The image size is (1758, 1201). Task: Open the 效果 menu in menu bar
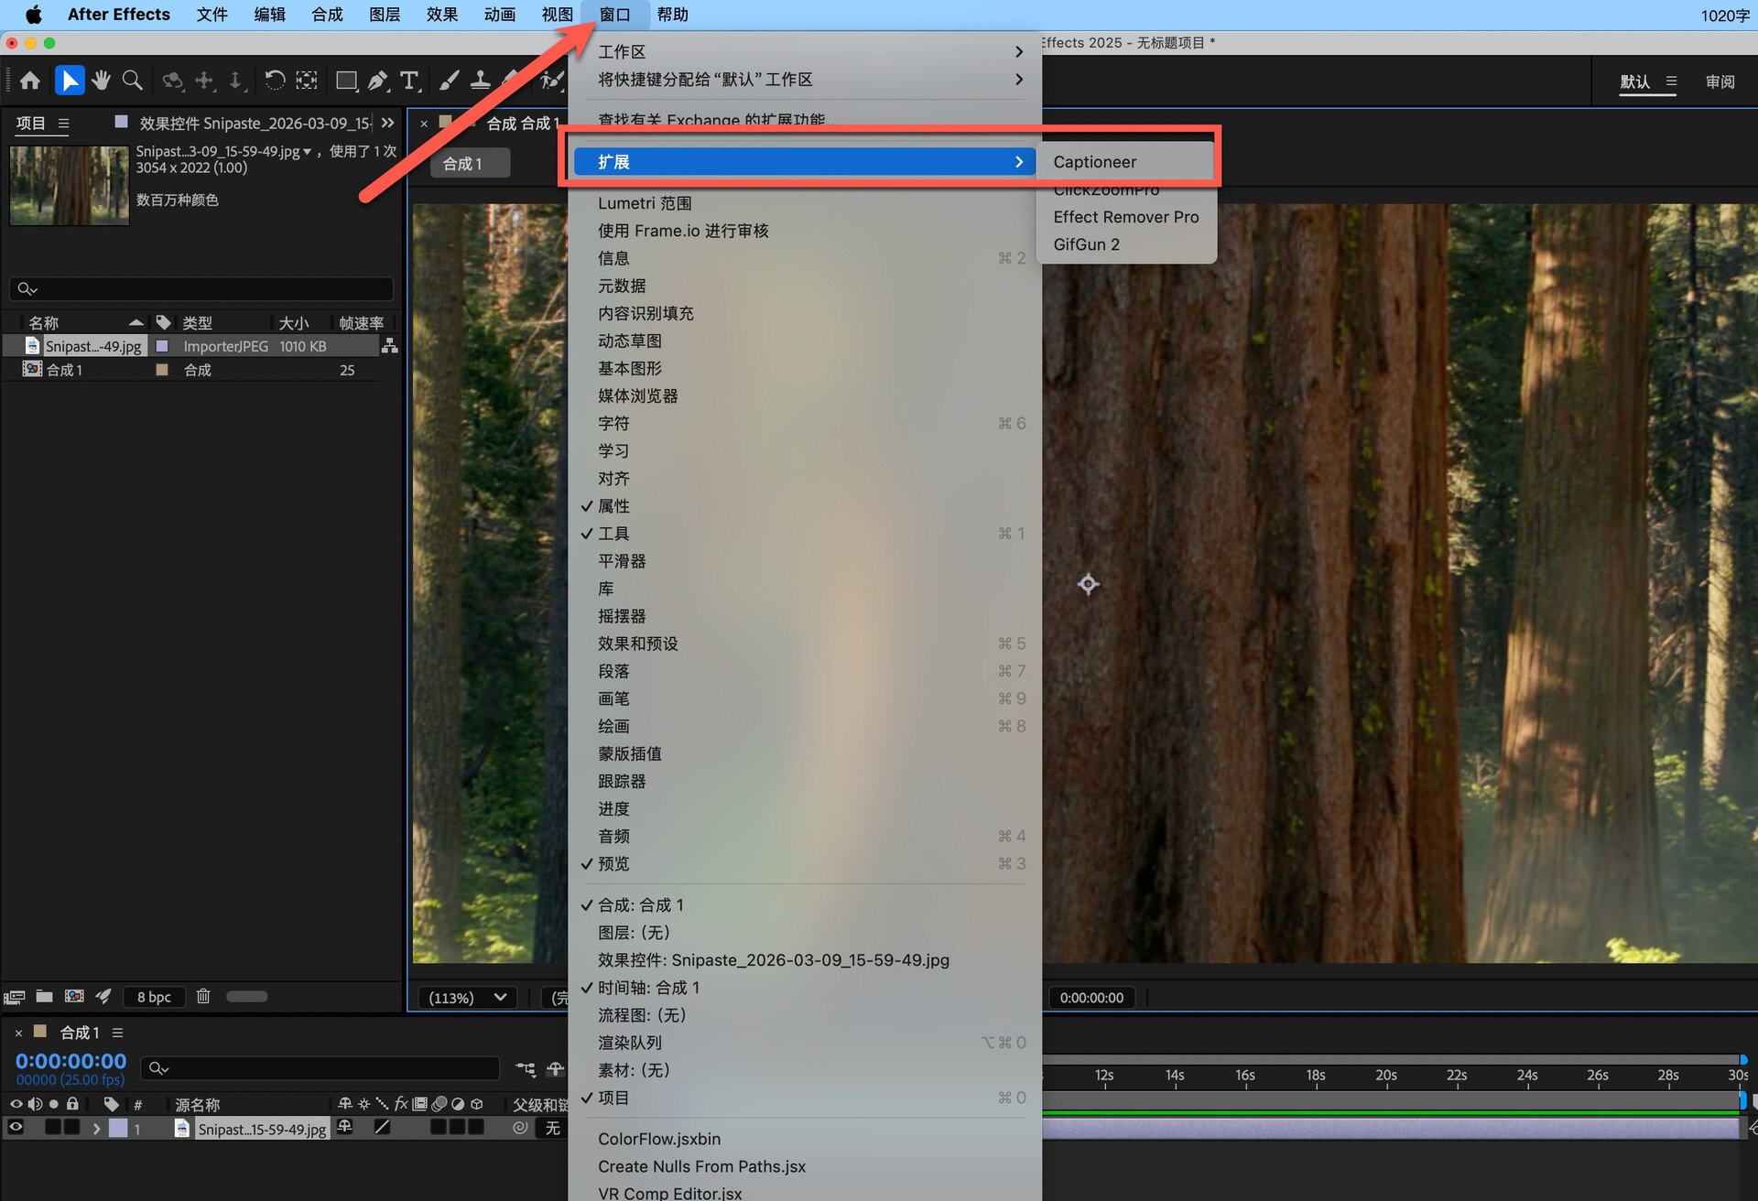[x=442, y=15]
